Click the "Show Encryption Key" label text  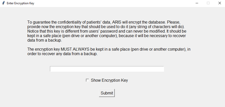(x=109, y=80)
